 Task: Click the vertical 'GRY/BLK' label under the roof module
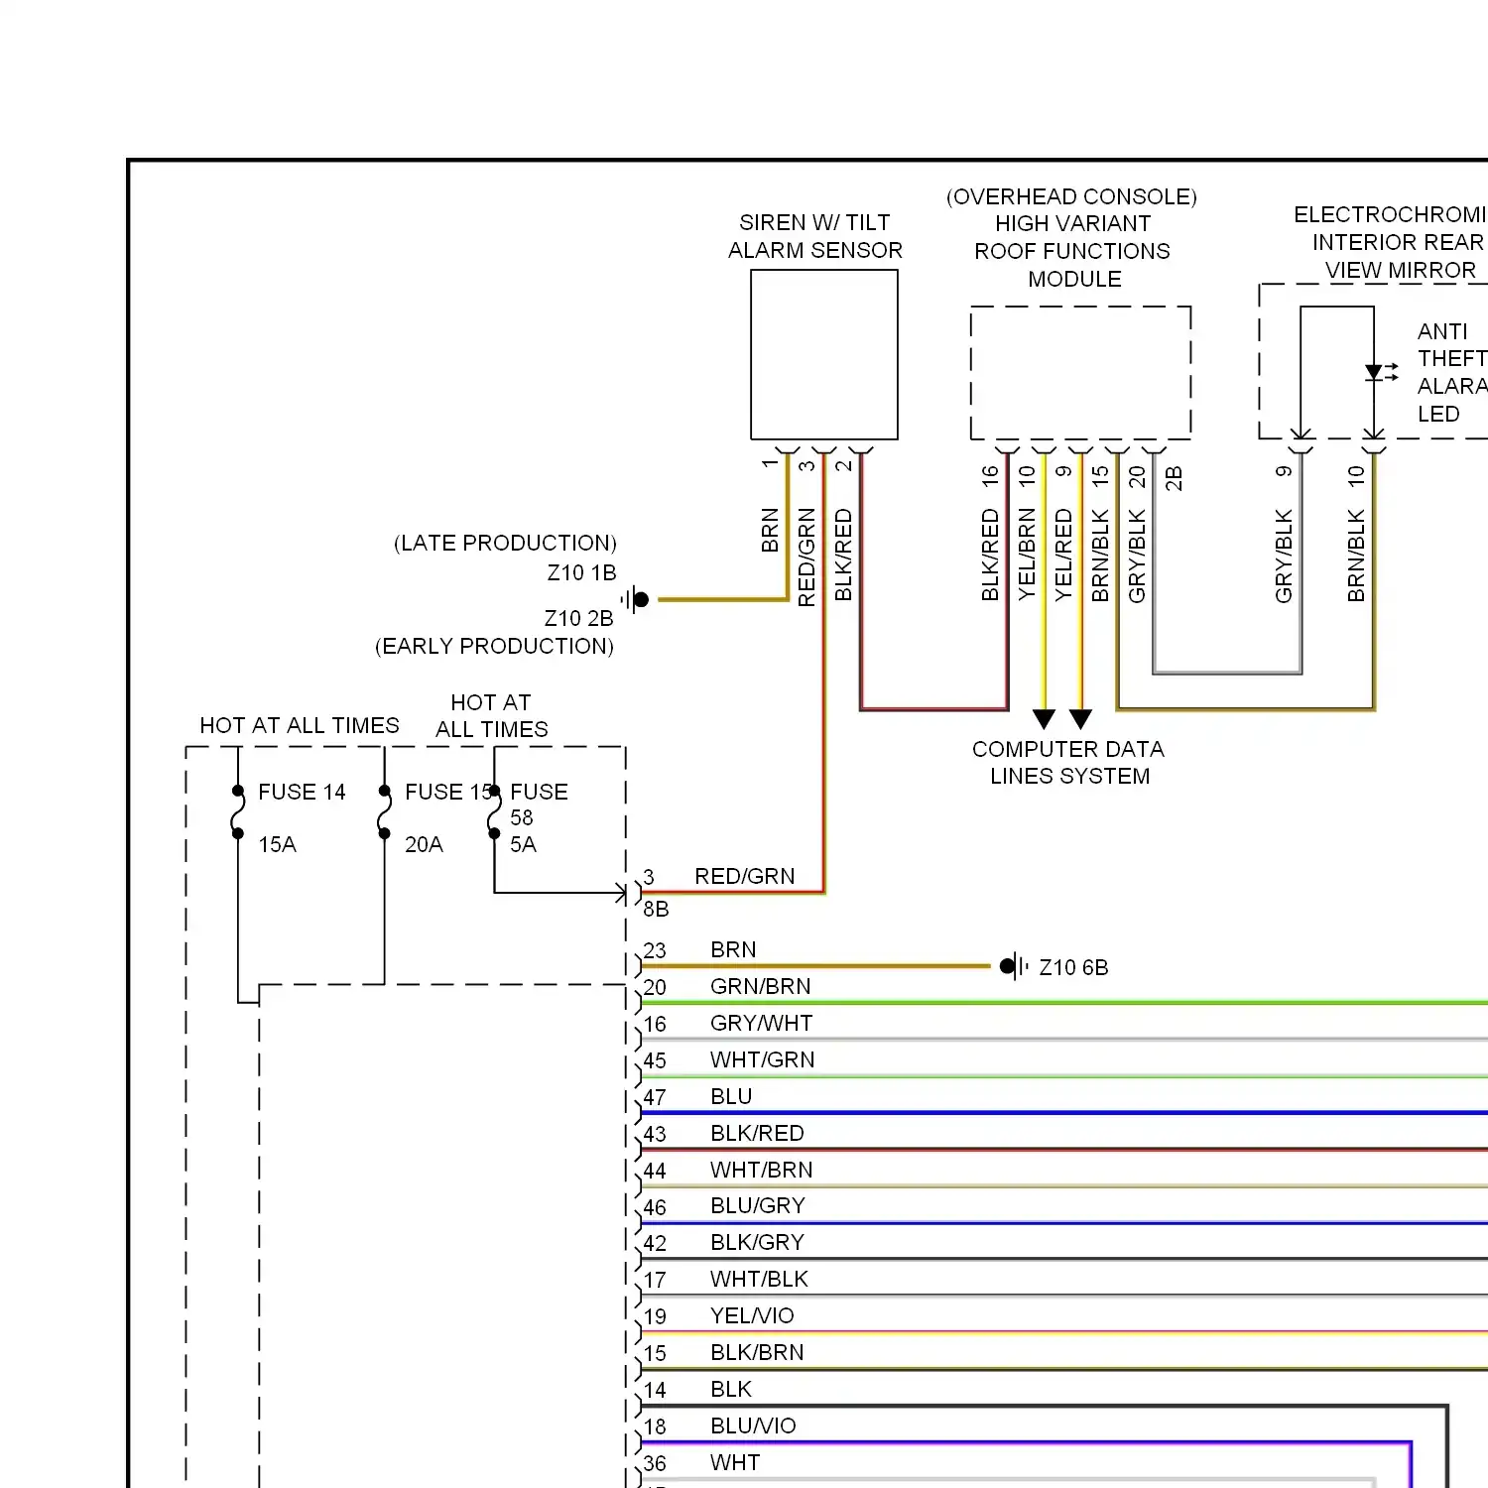(1137, 556)
